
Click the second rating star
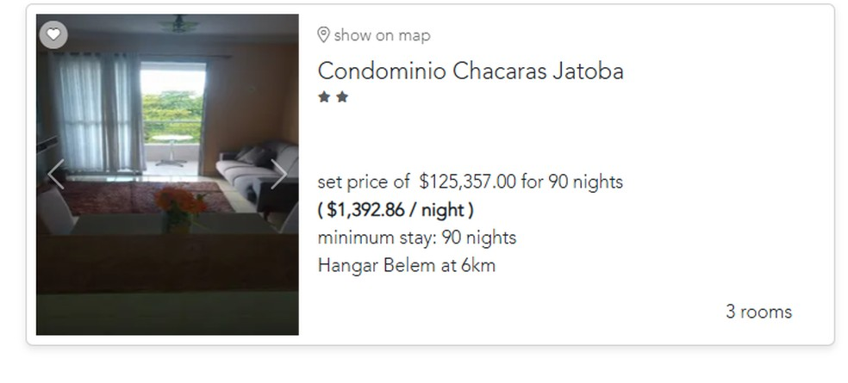click(x=342, y=97)
